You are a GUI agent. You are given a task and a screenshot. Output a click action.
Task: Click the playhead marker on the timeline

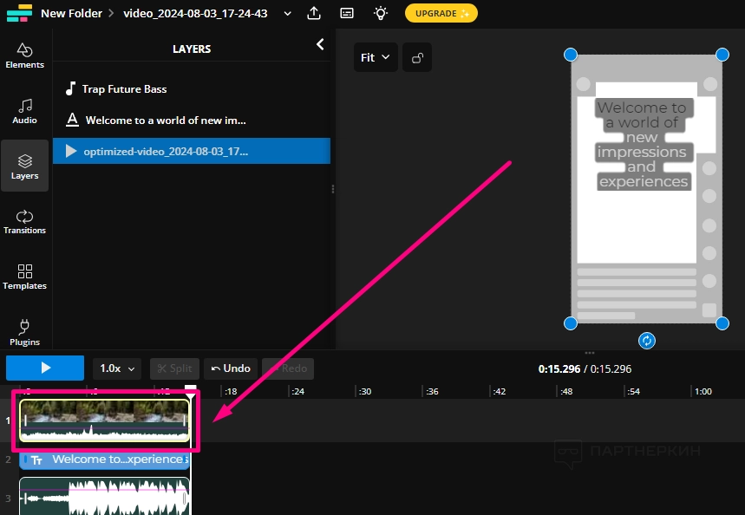[x=191, y=392]
